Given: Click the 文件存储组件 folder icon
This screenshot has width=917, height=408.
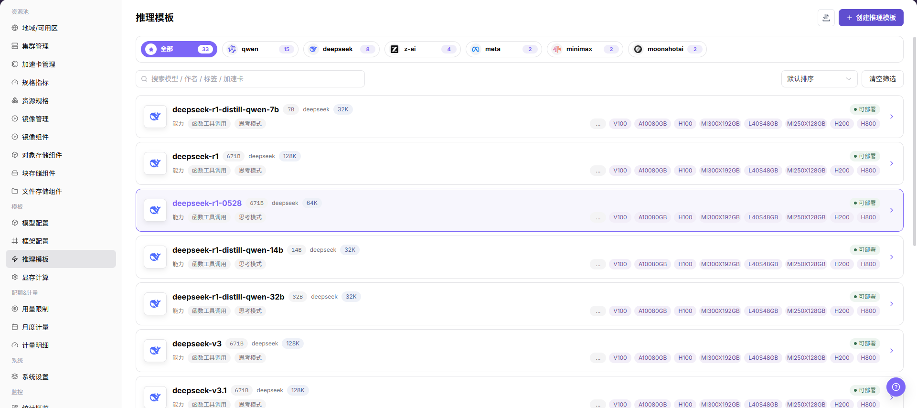Looking at the screenshot, I should click(15, 192).
